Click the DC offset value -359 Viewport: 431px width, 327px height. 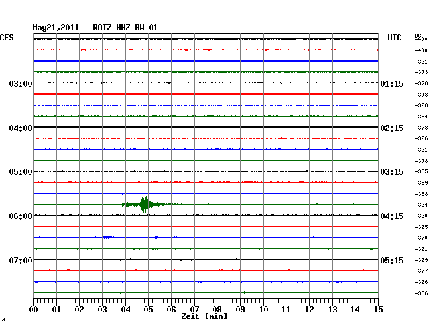pyautogui.click(x=421, y=183)
